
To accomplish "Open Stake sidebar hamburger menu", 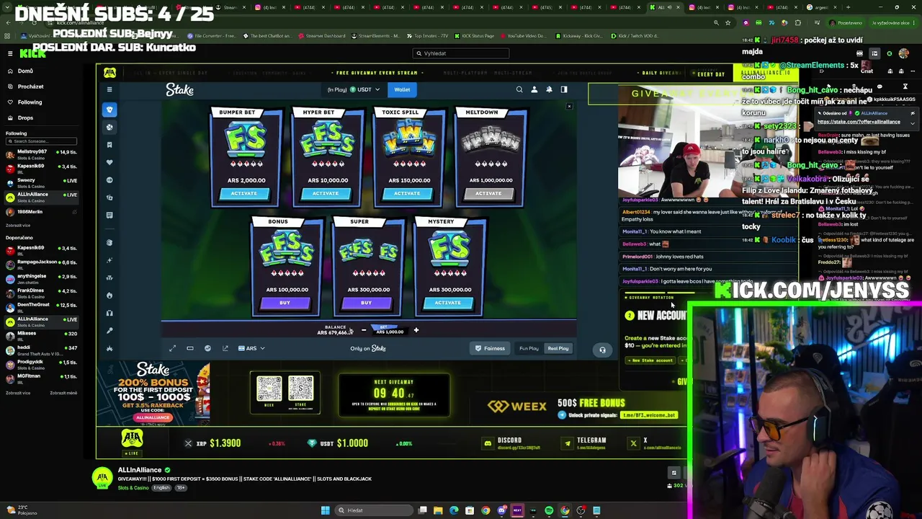I will [x=109, y=89].
